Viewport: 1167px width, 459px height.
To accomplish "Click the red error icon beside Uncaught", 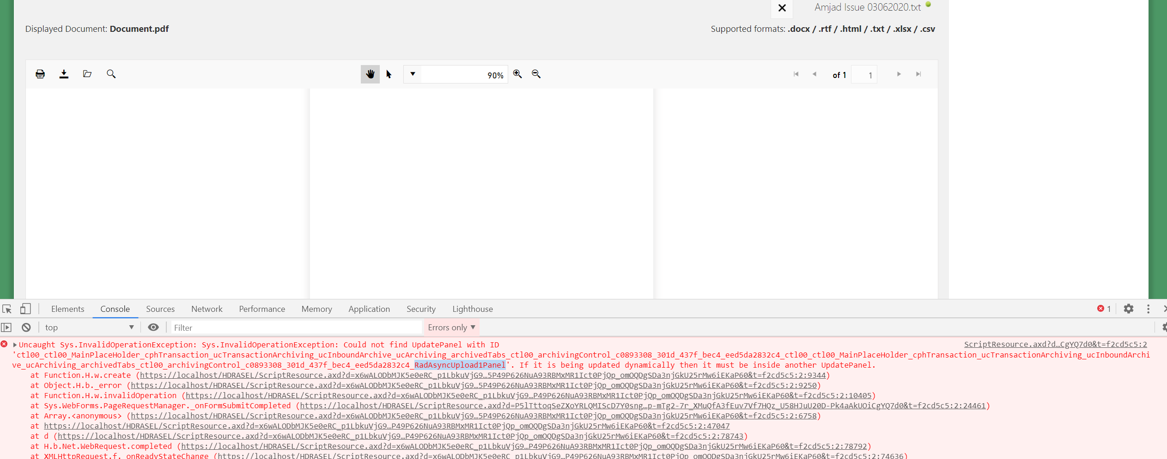I will (x=4, y=344).
